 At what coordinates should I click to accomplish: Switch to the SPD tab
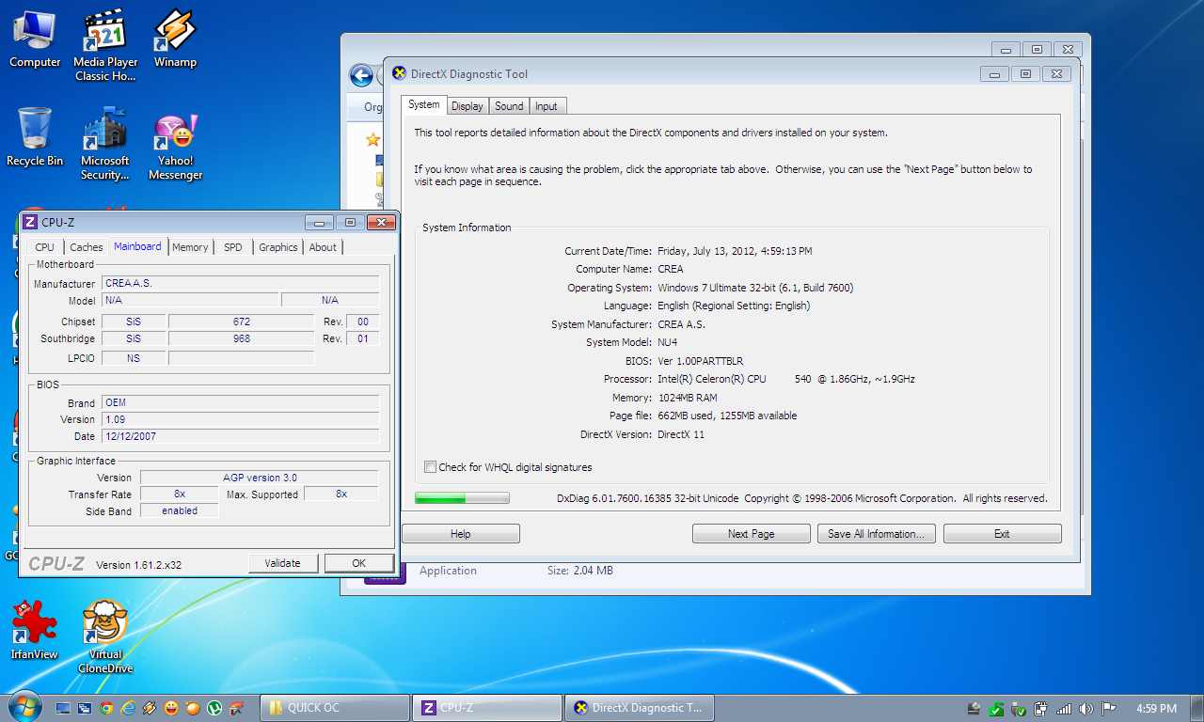pyautogui.click(x=232, y=247)
